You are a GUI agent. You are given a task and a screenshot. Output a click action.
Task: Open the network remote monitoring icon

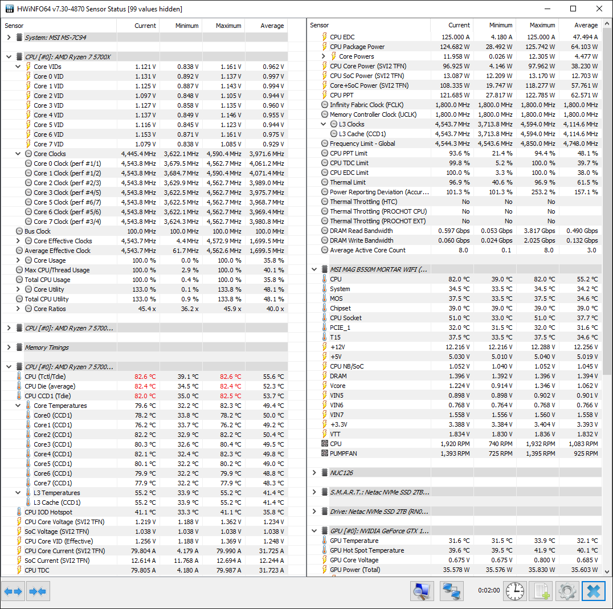452,591
